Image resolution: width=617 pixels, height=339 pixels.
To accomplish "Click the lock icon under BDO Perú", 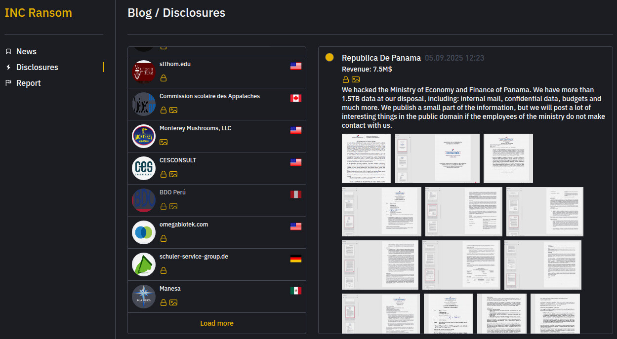I will coord(163,206).
